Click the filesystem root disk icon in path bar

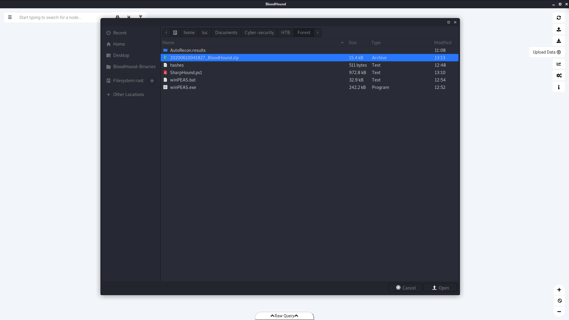[x=175, y=33]
